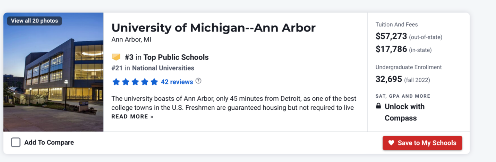The width and height of the screenshot is (496, 162).
Task: Click the reviews info question mark icon
Action: tap(198, 81)
